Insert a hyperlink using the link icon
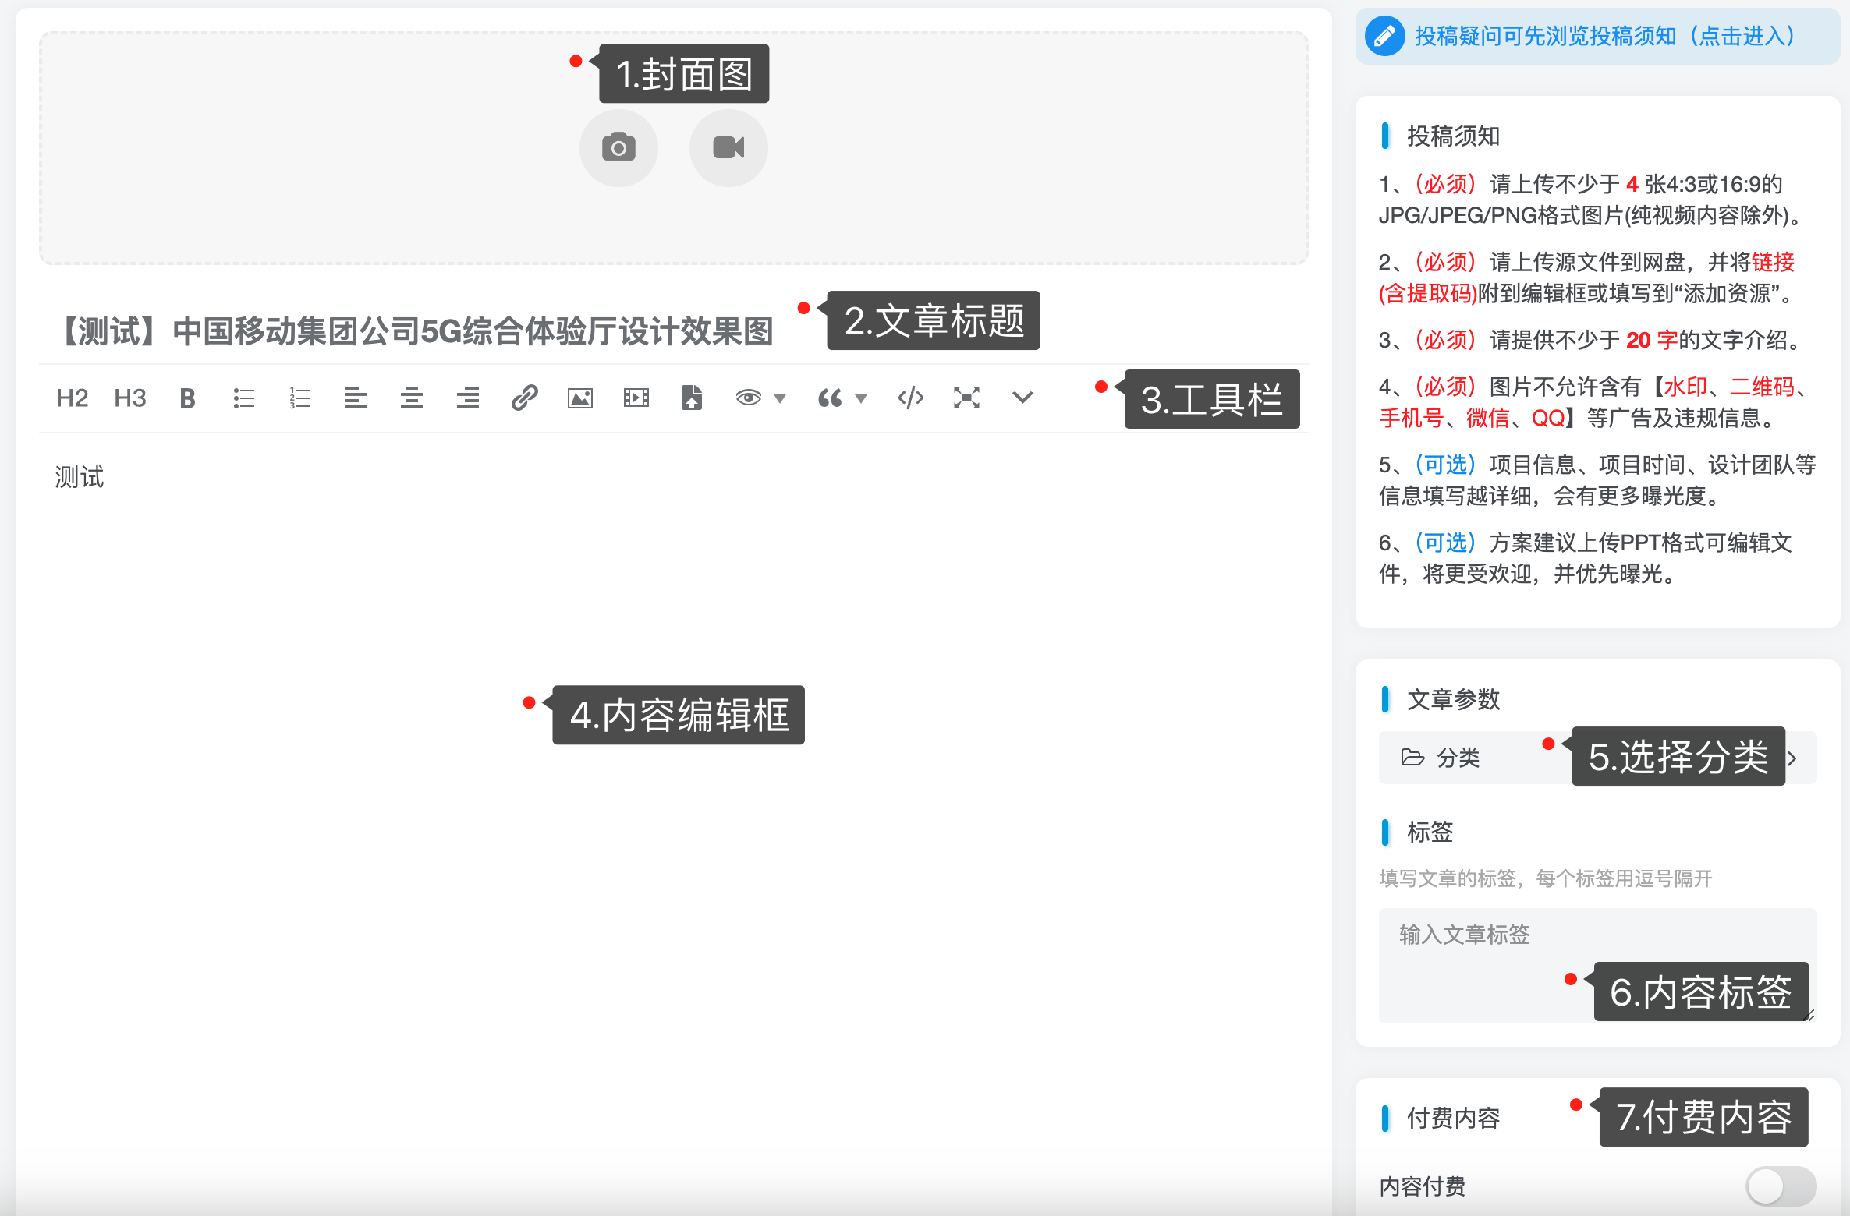 click(524, 398)
